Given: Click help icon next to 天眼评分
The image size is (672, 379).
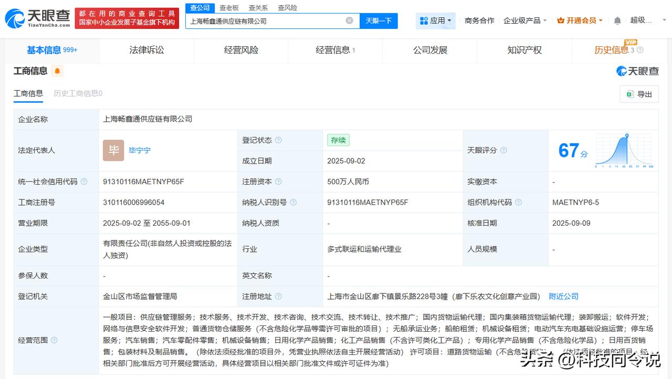Looking at the screenshot, I should tap(503, 150).
